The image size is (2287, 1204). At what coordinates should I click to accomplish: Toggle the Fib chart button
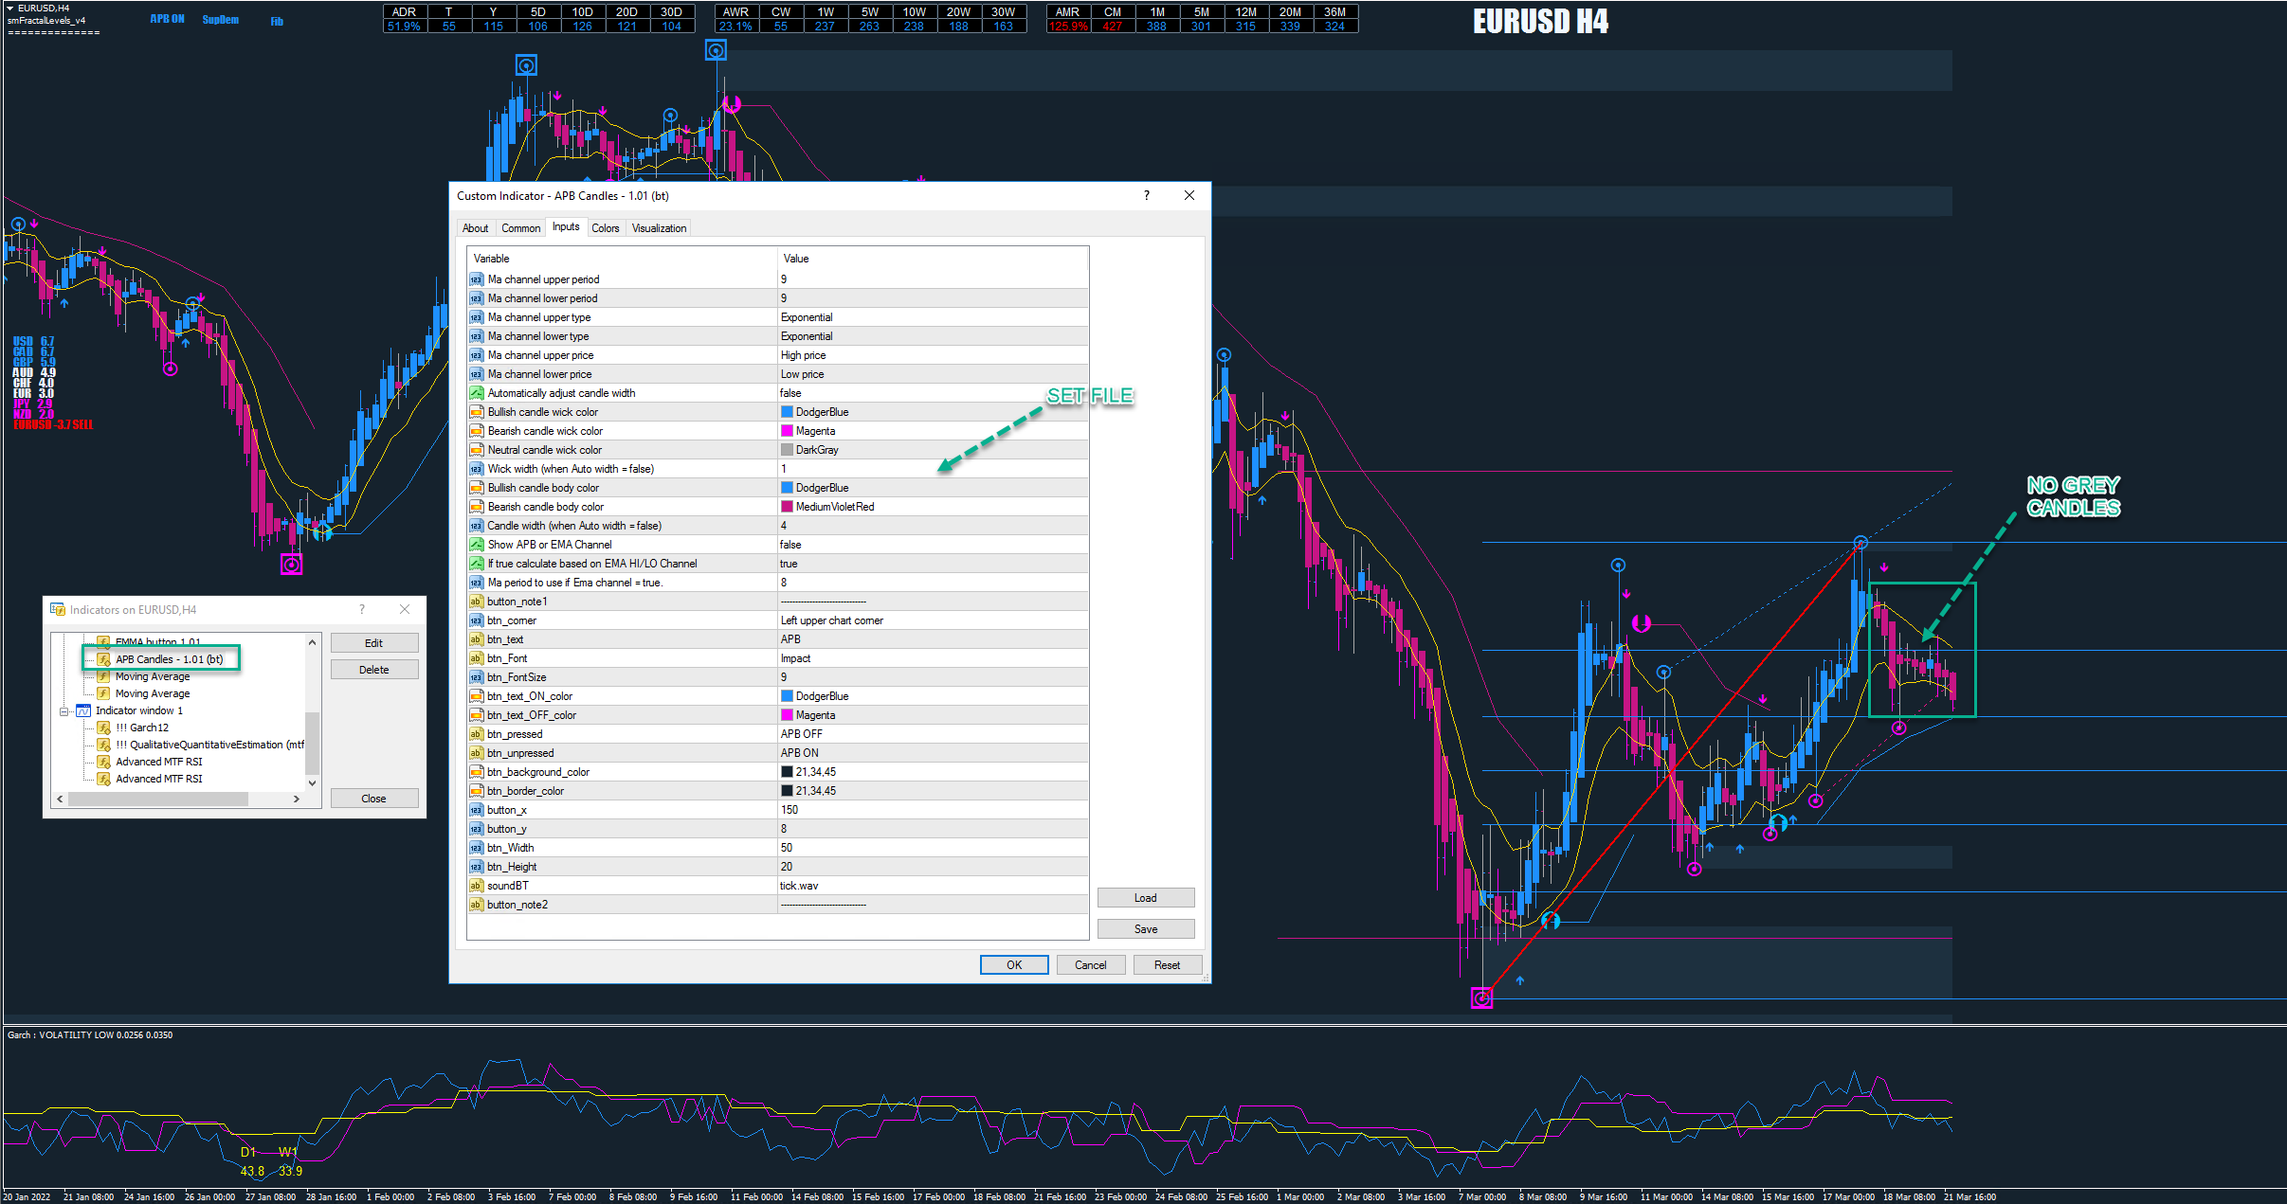[277, 21]
